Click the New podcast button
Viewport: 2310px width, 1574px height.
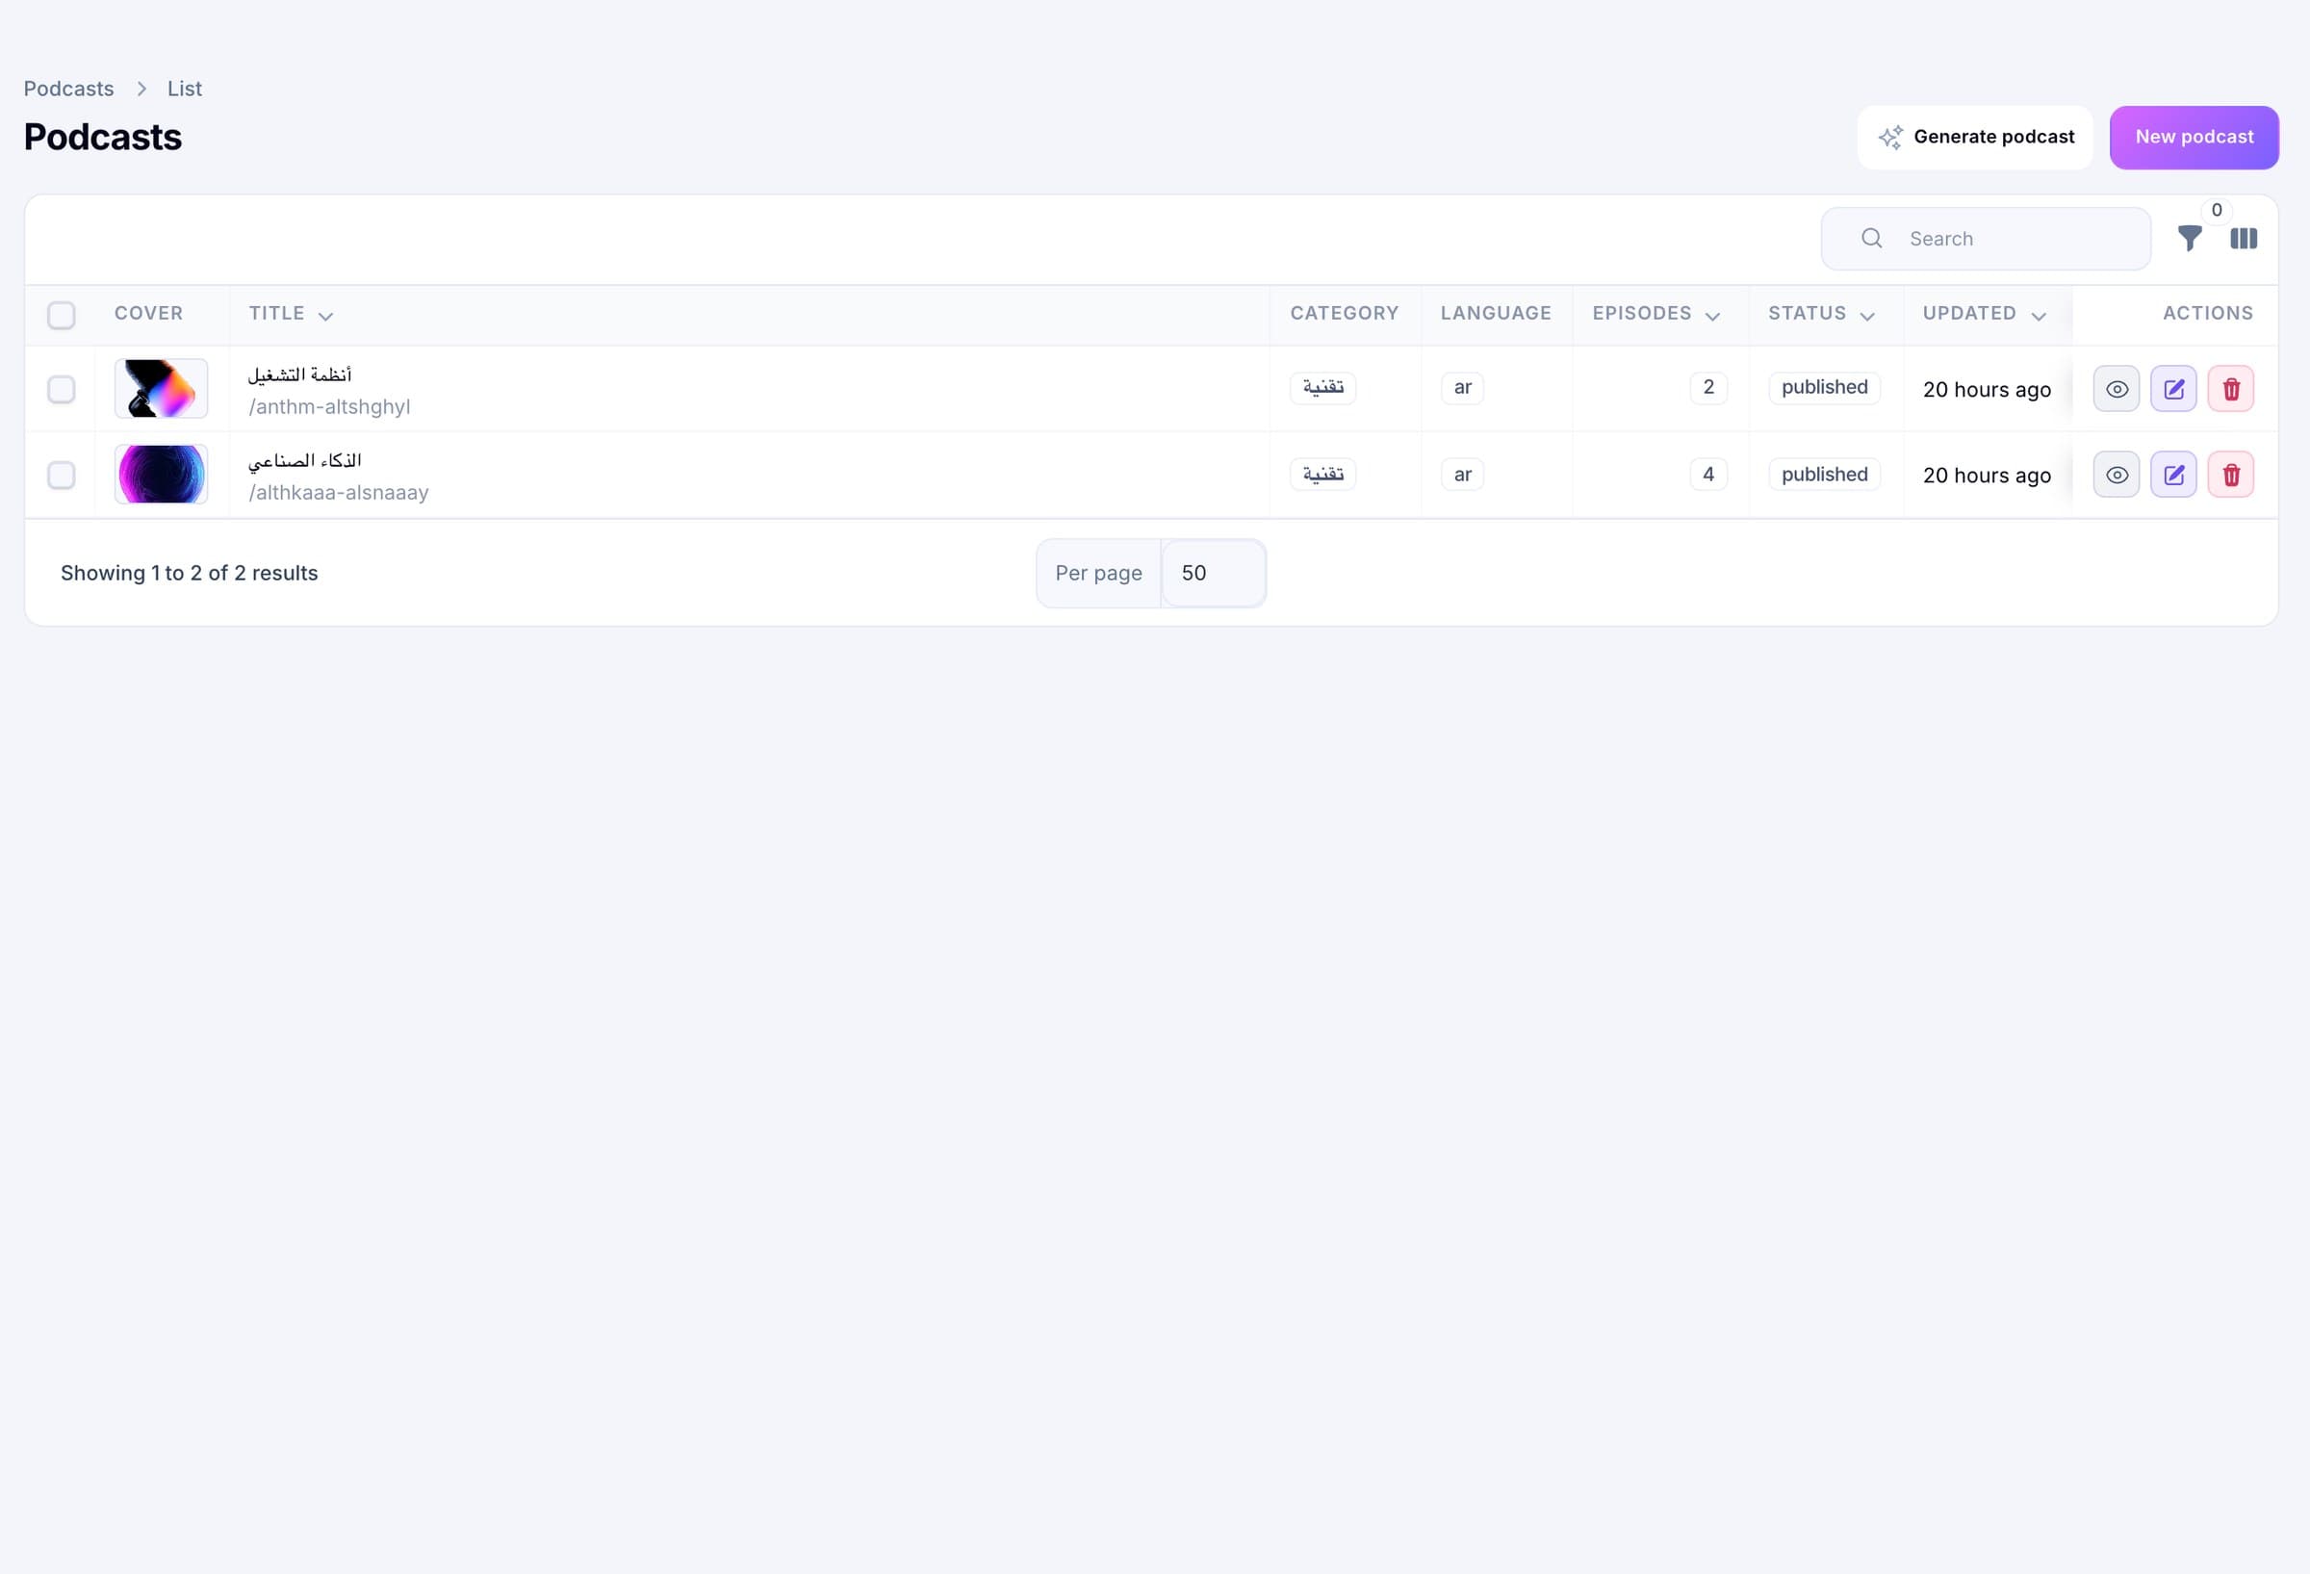tap(2194, 138)
